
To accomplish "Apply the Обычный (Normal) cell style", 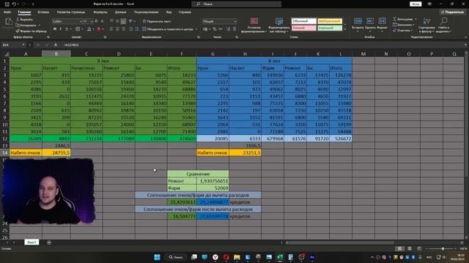I will (x=303, y=21).
